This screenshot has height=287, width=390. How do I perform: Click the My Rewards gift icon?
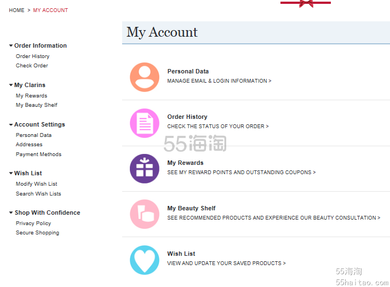[x=145, y=169]
